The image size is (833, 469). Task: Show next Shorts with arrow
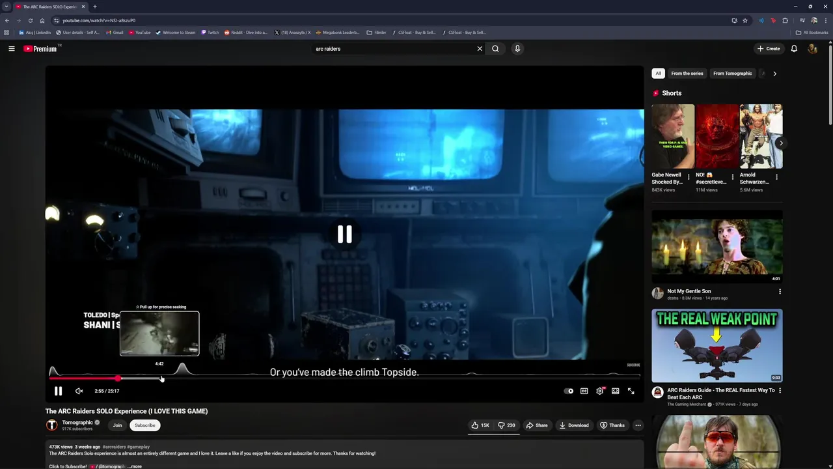[x=780, y=143]
